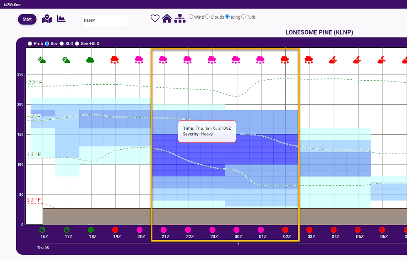Click the KLNP airport input field
Viewport: 407px width, 261px height.
[x=109, y=20]
